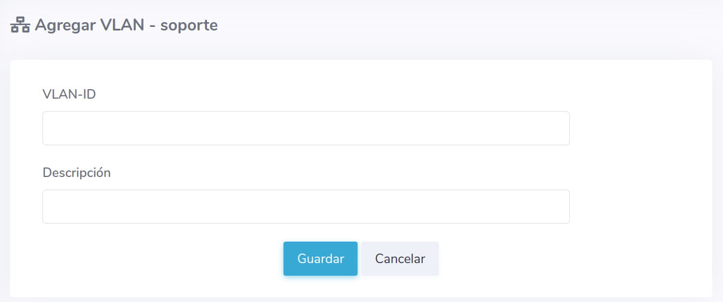The height and width of the screenshot is (302, 723).
Task: Click the Descripción field label
Action: click(x=77, y=172)
